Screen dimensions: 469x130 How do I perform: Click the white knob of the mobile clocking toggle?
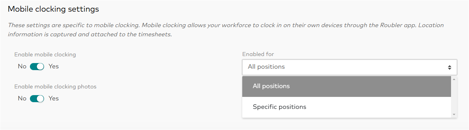pyautogui.click(x=40, y=67)
